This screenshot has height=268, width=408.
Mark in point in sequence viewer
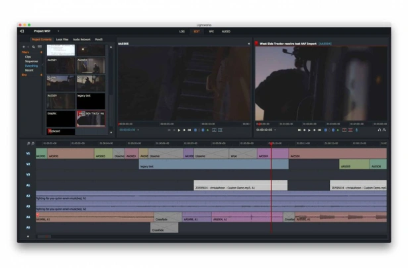pyautogui.click(x=325, y=130)
